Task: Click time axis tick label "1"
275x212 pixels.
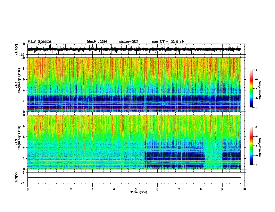Action: pos(49,189)
